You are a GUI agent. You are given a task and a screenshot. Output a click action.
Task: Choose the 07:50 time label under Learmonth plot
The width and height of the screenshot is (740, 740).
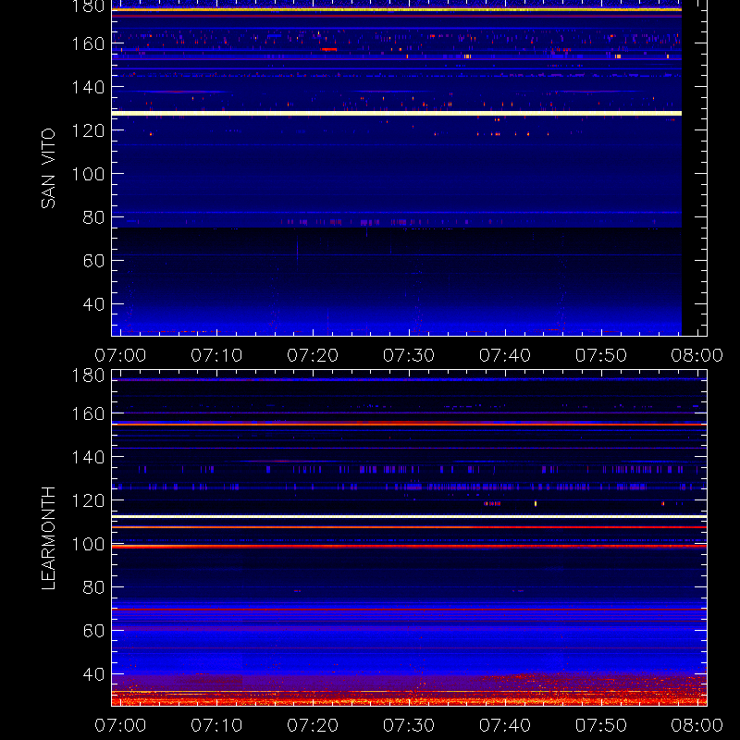(601, 725)
